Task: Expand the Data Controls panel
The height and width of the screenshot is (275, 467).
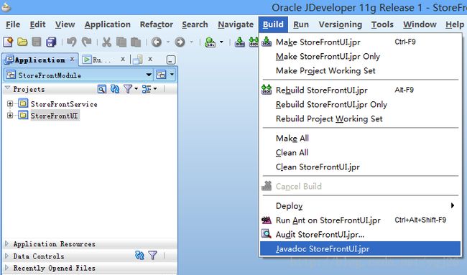Action: [x=7, y=256]
